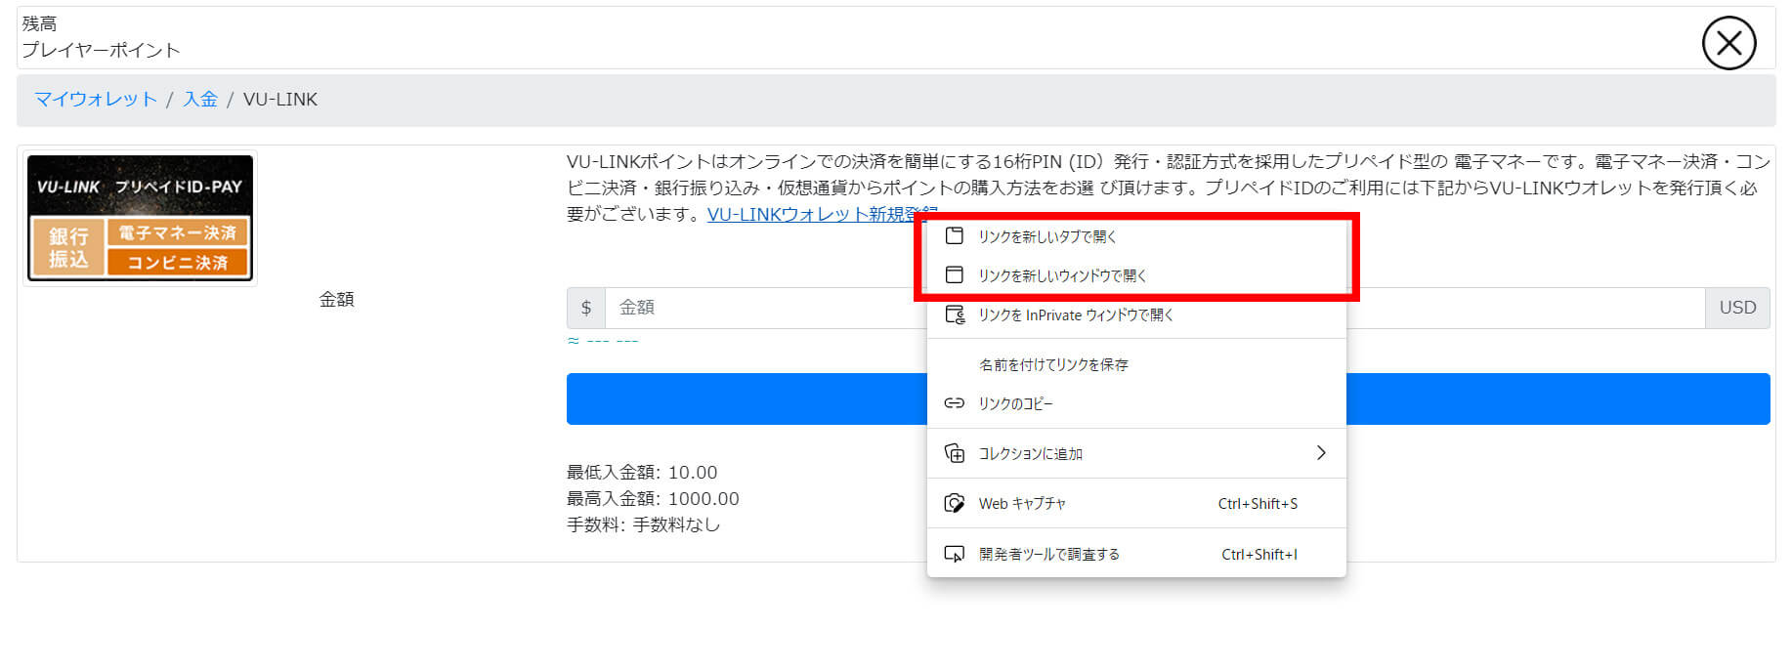Choose リンクを新しいタブで開く from the context menu

1136,236
